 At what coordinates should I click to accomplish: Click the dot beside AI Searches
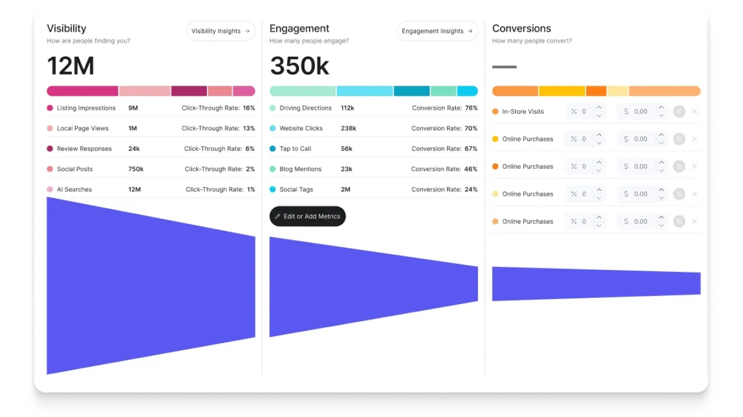51,189
